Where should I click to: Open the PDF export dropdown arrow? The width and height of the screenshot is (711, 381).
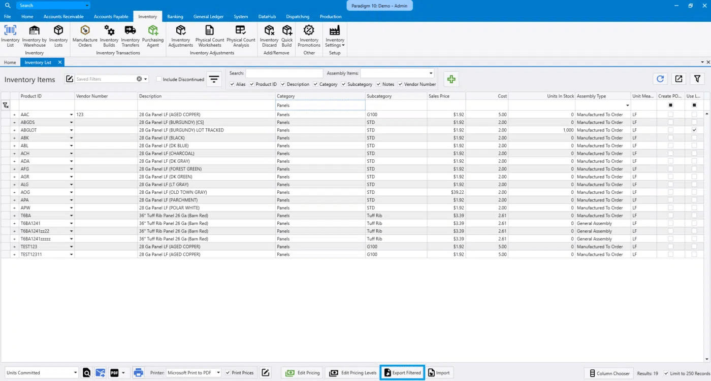pyautogui.click(x=123, y=373)
